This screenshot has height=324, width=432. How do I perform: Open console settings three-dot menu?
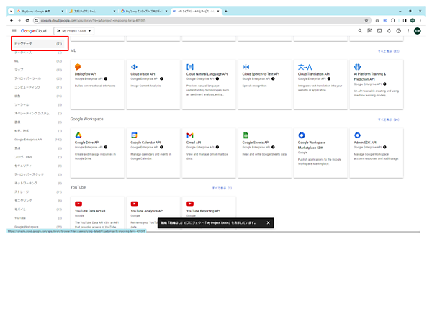[408, 31]
